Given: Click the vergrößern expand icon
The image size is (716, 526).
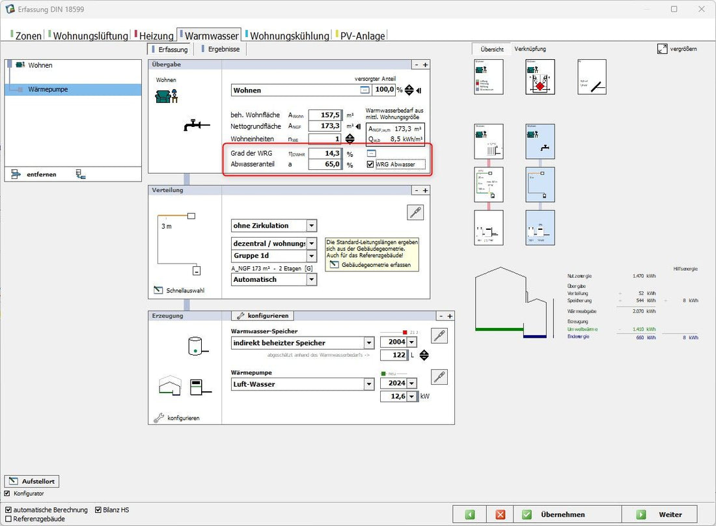Looking at the screenshot, I should 662,49.
